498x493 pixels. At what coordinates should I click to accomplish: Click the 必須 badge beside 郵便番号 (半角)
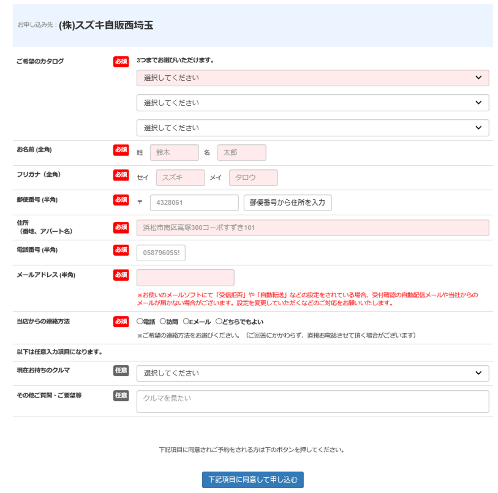pos(121,200)
